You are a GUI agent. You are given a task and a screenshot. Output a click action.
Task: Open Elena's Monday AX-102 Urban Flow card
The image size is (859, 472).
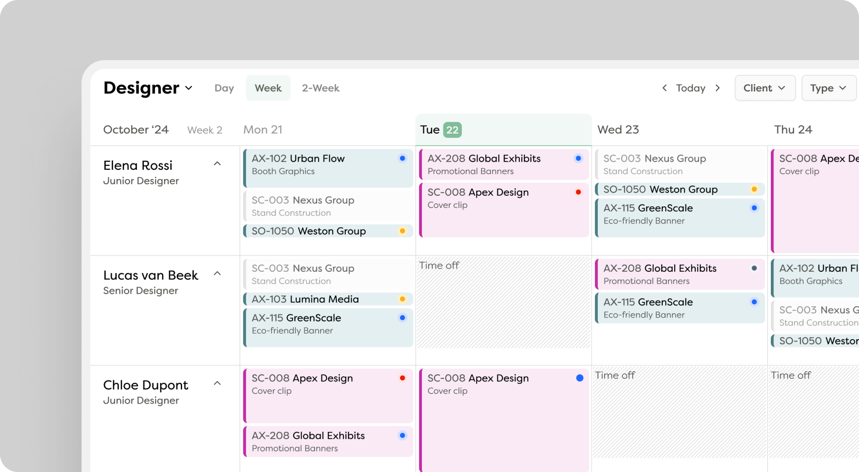pos(328,168)
